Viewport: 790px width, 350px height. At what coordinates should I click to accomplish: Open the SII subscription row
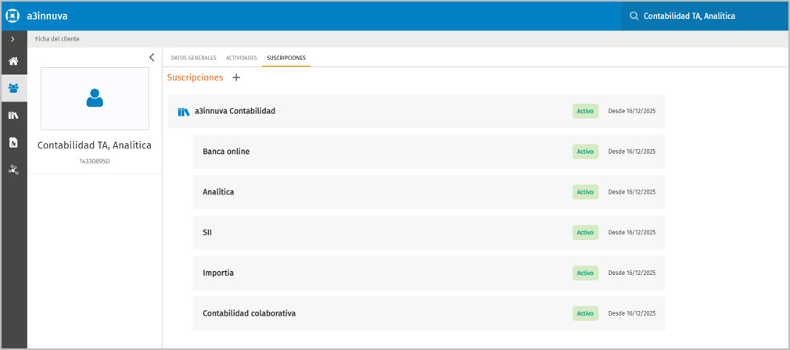coord(429,232)
